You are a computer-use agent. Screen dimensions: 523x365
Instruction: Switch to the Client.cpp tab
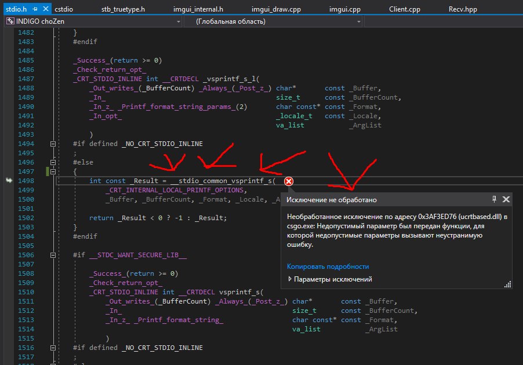[404, 10]
